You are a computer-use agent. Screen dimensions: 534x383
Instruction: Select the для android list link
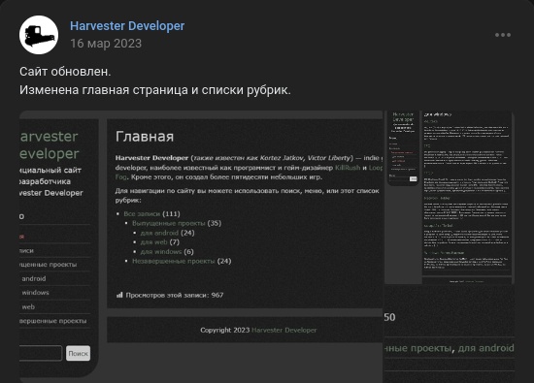159,233
